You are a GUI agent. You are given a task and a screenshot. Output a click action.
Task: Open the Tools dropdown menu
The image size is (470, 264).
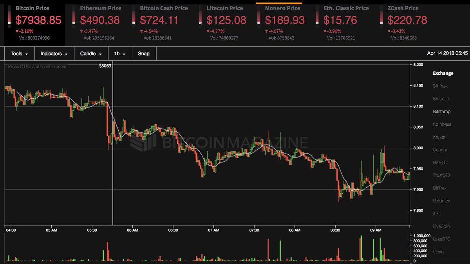point(20,54)
